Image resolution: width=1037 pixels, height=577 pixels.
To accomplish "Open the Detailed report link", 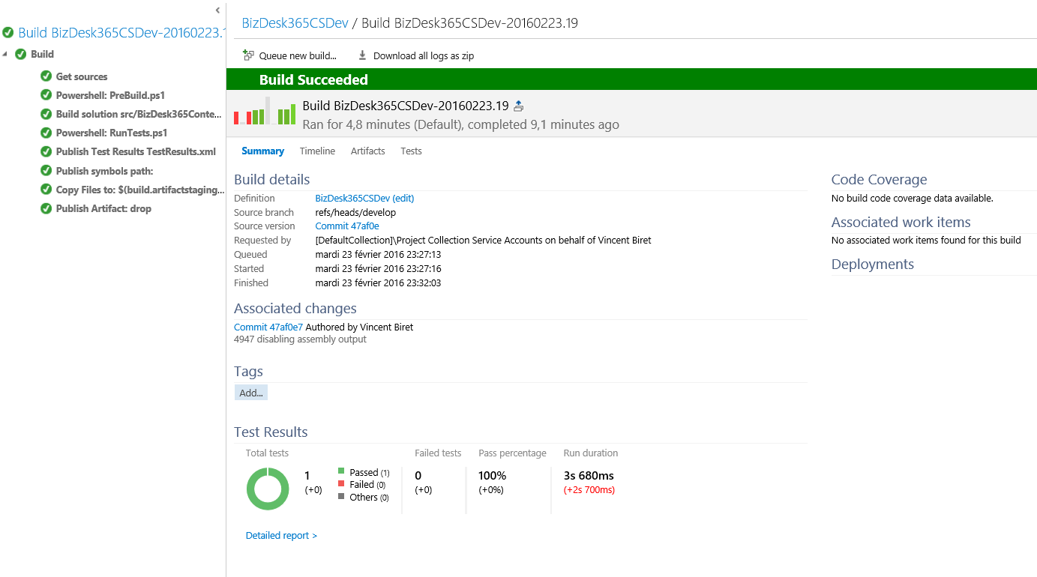I will pyautogui.click(x=281, y=536).
